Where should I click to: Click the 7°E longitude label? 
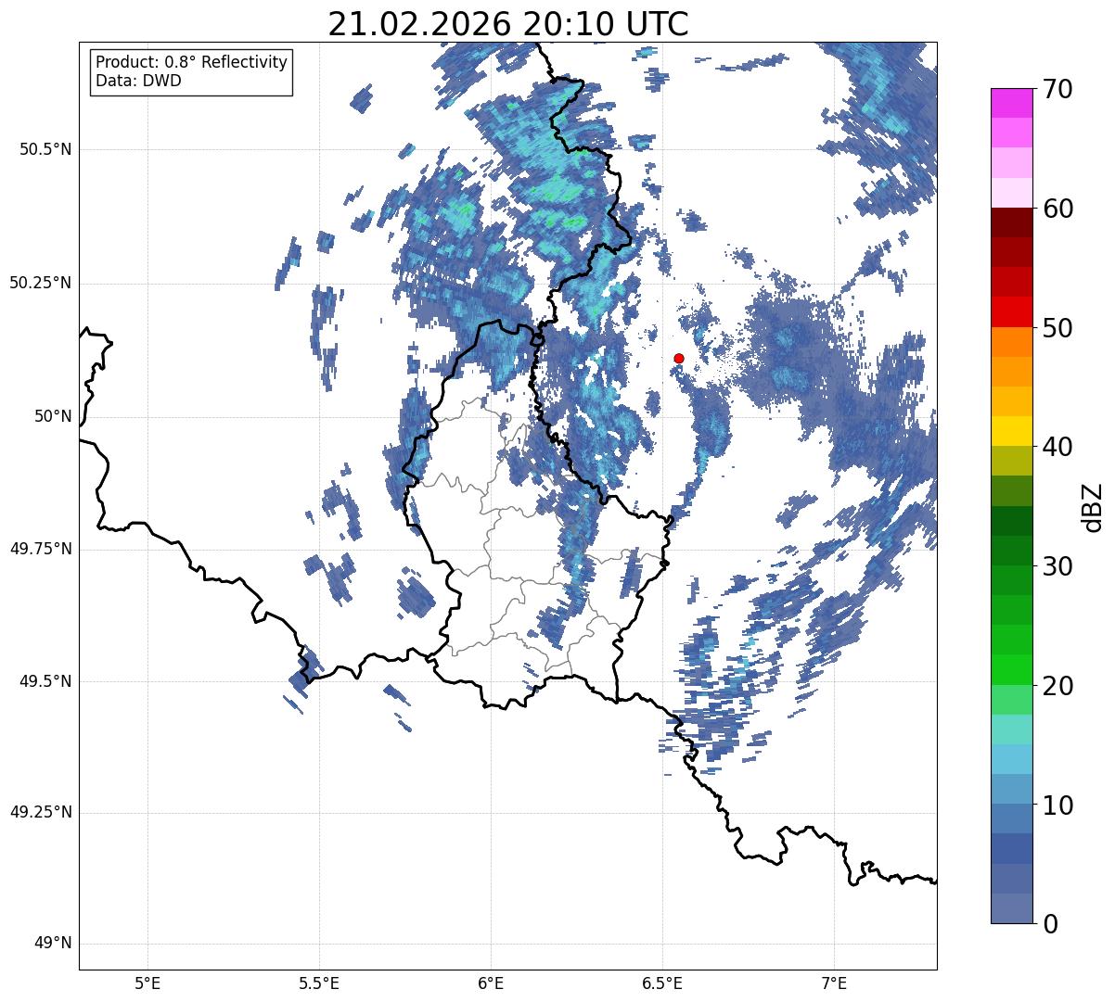834,983
